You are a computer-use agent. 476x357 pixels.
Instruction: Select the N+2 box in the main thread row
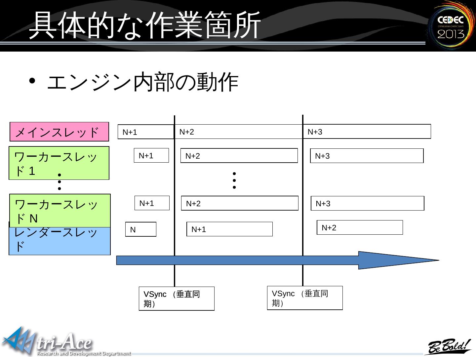coord(239,132)
